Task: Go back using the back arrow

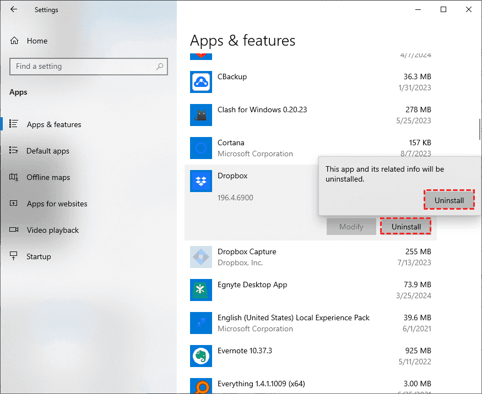Action: tap(14, 9)
